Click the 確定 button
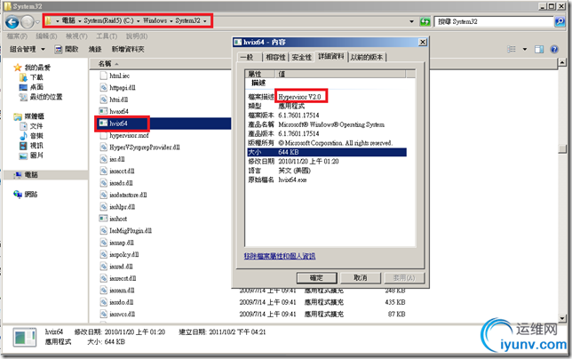The image size is (572, 359). click(316, 278)
